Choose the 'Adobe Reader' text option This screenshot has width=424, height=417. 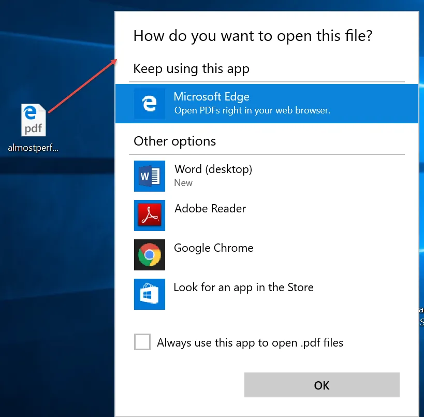point(210,209)
